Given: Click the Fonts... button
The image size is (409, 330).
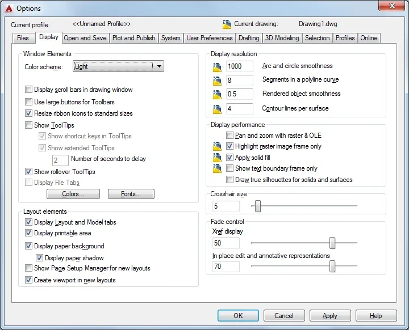Looking at the screenshot, I should point(131,194).
